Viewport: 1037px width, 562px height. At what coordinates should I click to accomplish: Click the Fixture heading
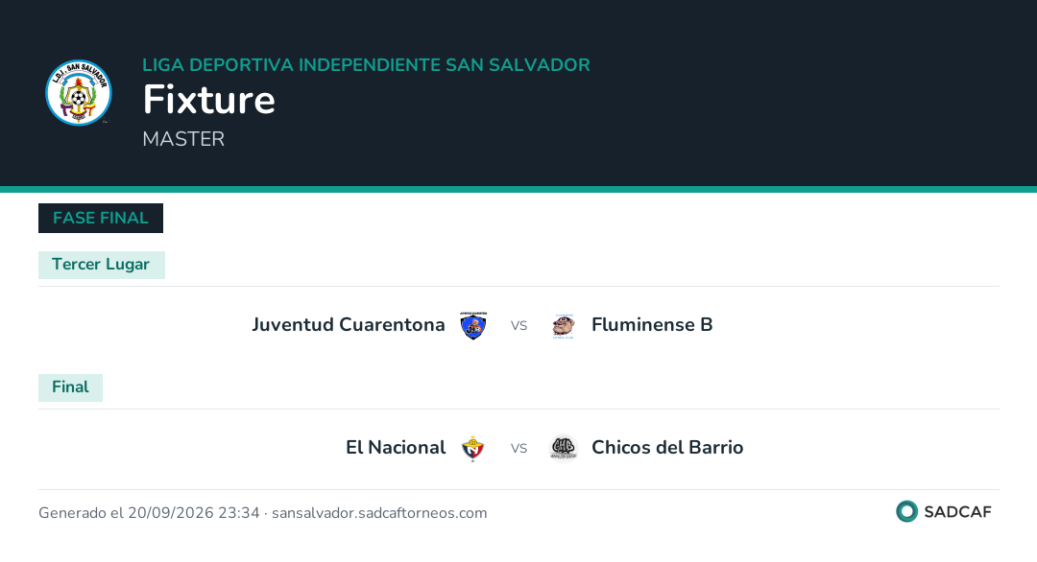[209, 100]
